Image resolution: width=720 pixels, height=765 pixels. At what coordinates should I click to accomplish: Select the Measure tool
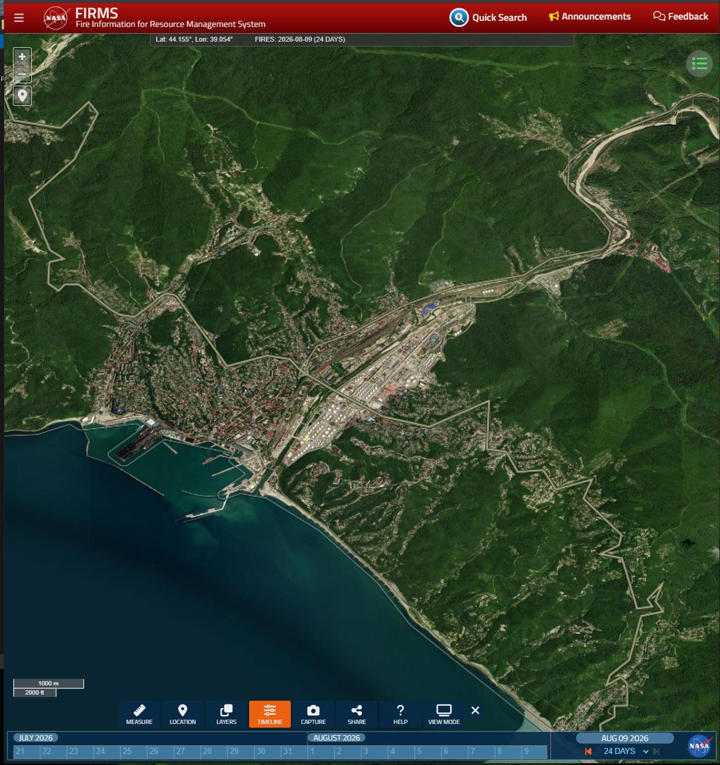click(139, 714)
